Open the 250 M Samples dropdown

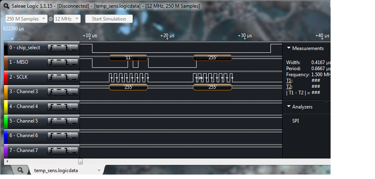(26, 19)
